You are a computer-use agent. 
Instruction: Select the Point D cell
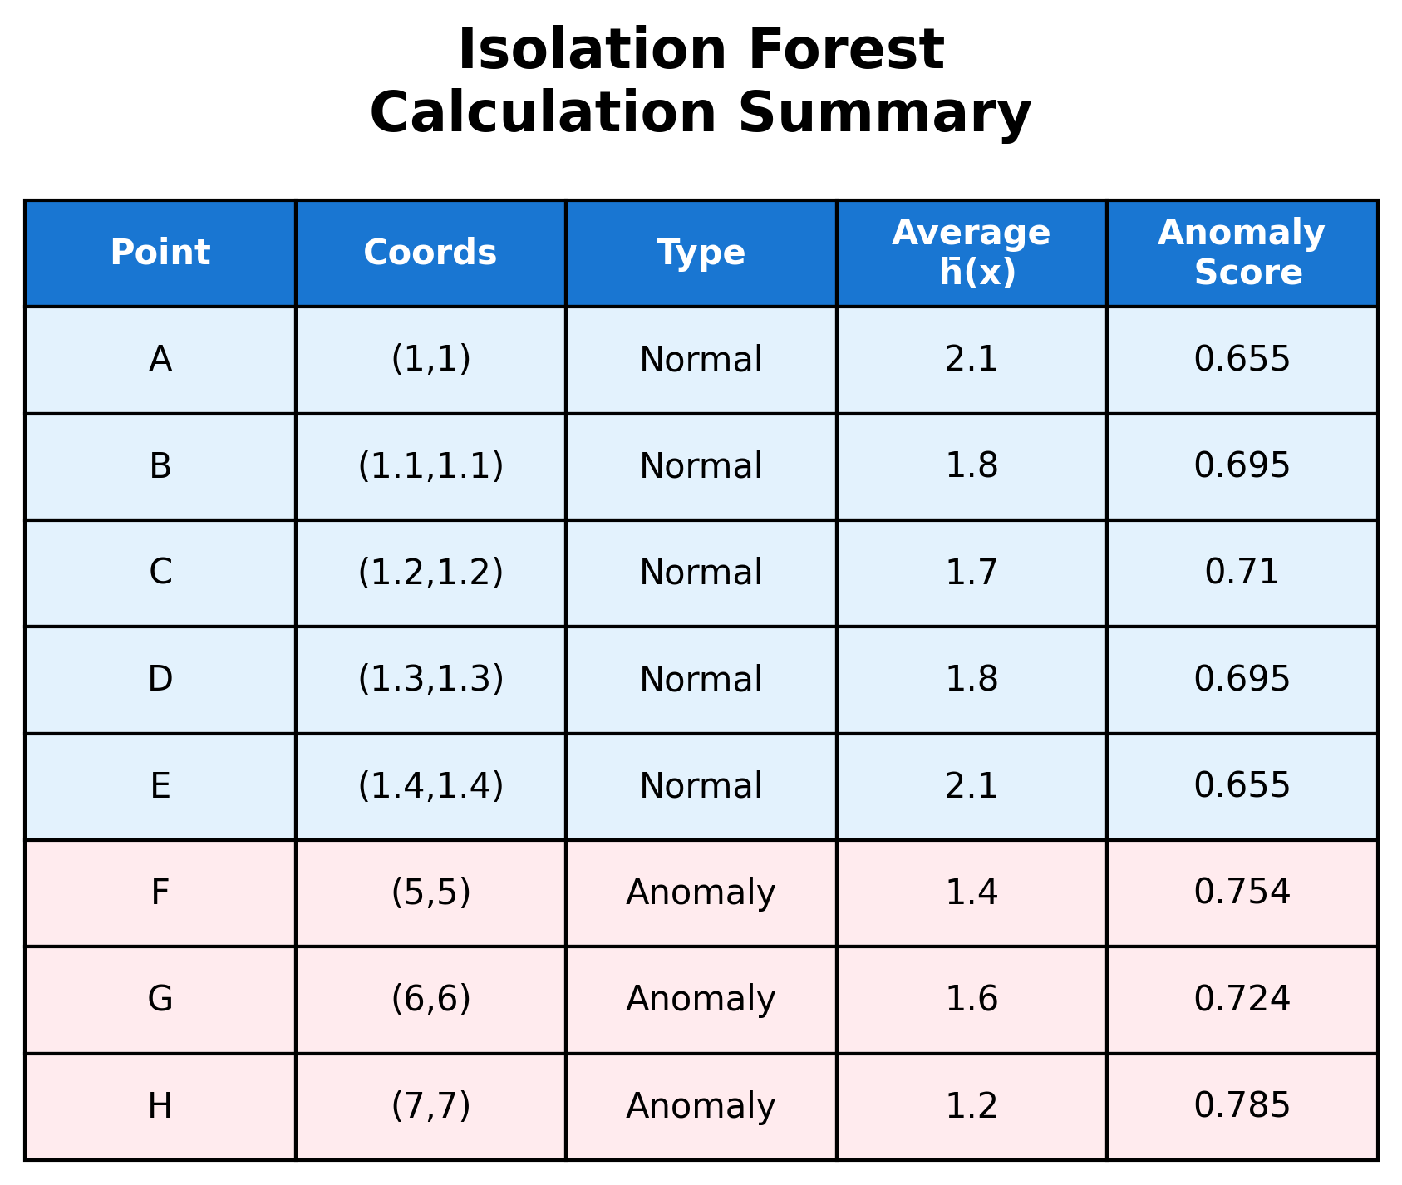point(160,680)
